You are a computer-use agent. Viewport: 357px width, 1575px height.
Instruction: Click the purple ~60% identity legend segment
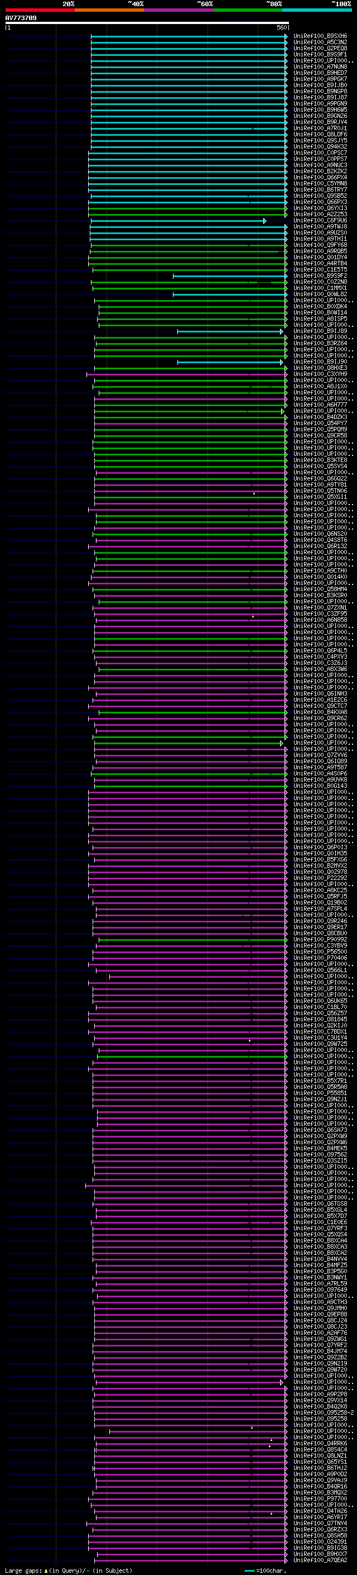tap(179, 10)
